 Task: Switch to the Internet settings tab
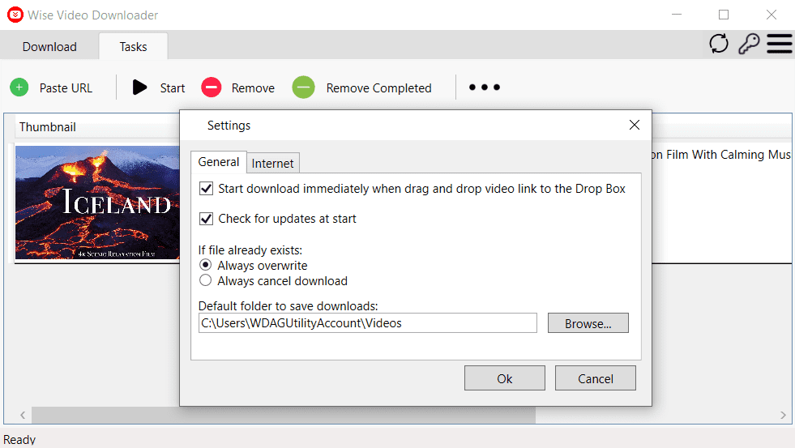point(272,163)
